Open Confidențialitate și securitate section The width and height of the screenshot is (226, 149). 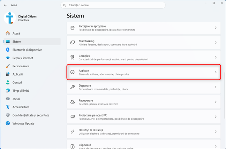[x=32, y=115]
